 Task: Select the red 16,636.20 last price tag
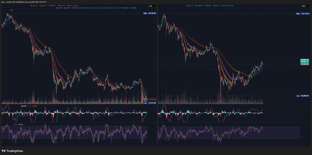(152, 99)
